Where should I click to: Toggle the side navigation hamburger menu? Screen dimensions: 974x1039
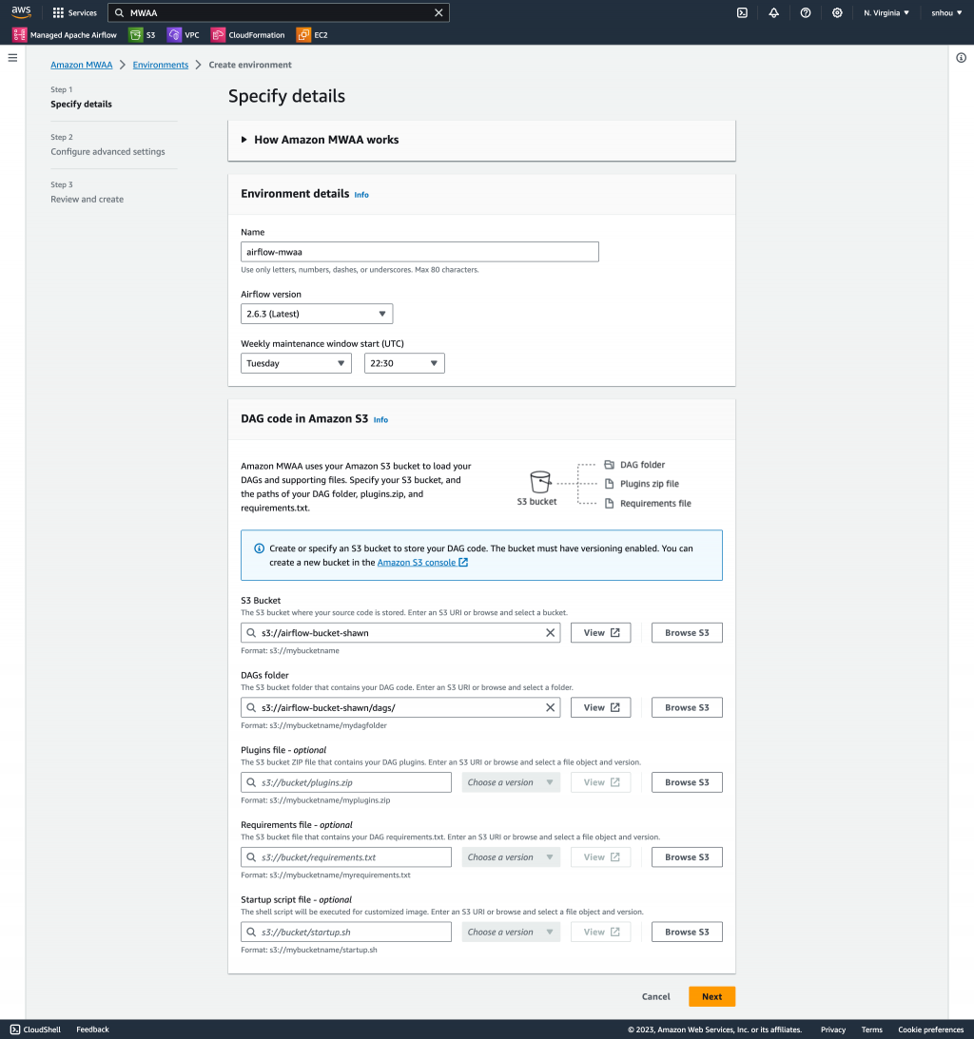[x=12, y=58]
